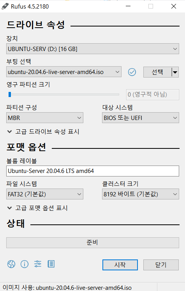Viewport: 185px width, 291px height.
Task: Open the boot selection ISO dropdown
Action: click(x=64, y=72)
